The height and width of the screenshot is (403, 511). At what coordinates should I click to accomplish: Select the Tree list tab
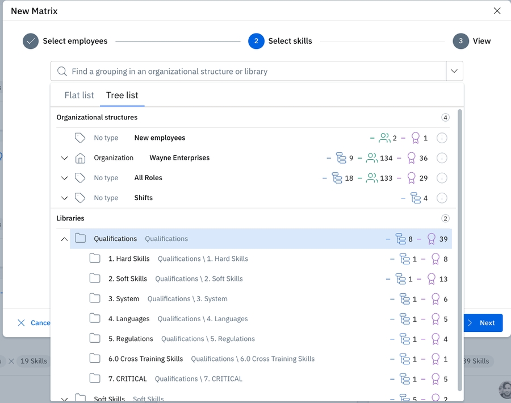[x=122, y=95]
